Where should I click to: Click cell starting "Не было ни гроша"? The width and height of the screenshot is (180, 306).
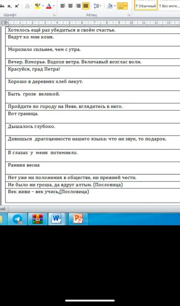coord(93,185)
